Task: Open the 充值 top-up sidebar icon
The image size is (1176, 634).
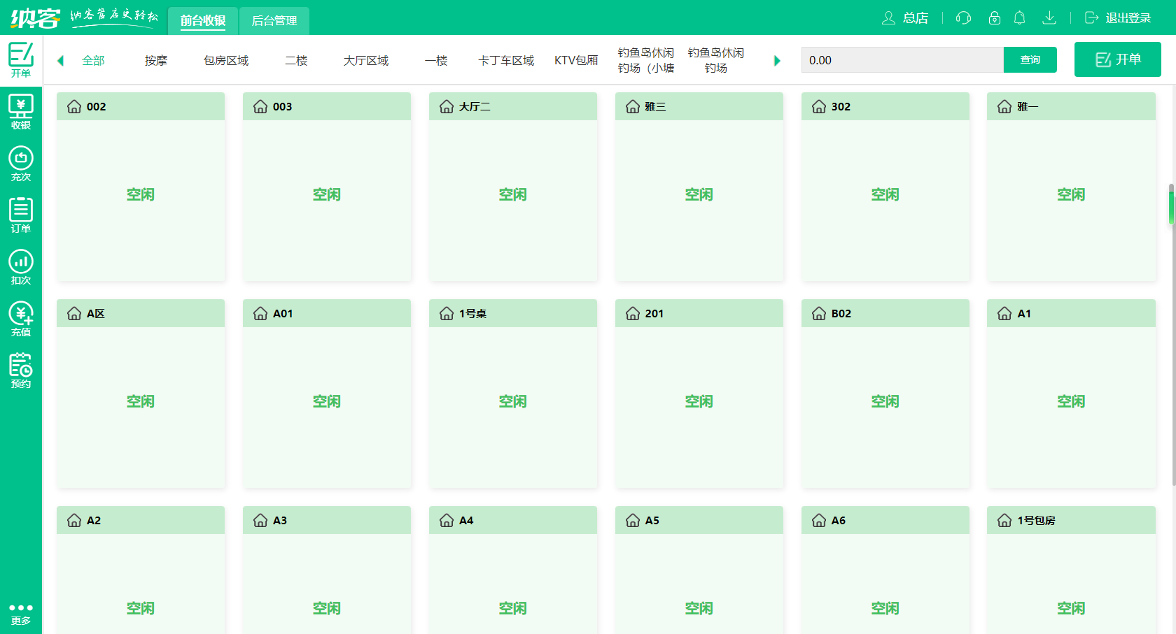Action: [21, 319]
